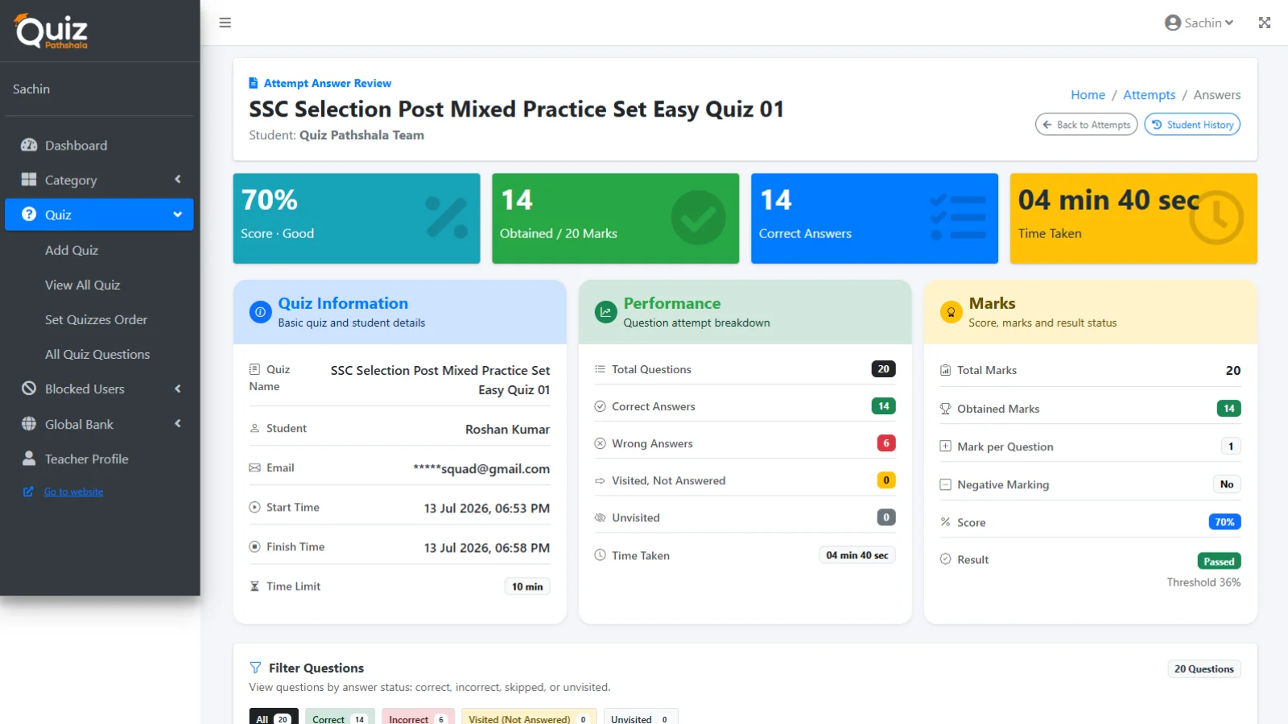Click the Obtained Marks trophy icon
Viewport: 1288px width, 724px height.
(x=945, y=409)
